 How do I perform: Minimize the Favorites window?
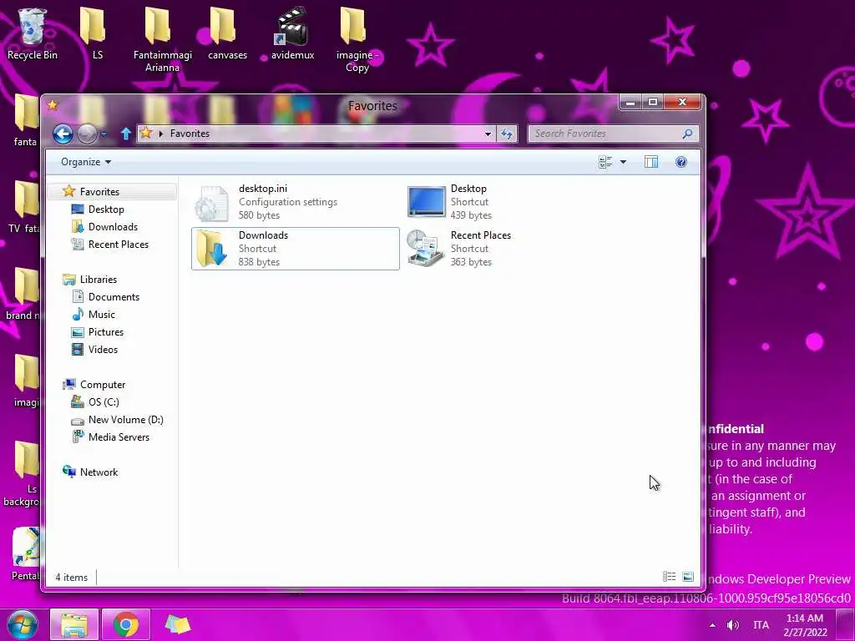pos(630,102)
